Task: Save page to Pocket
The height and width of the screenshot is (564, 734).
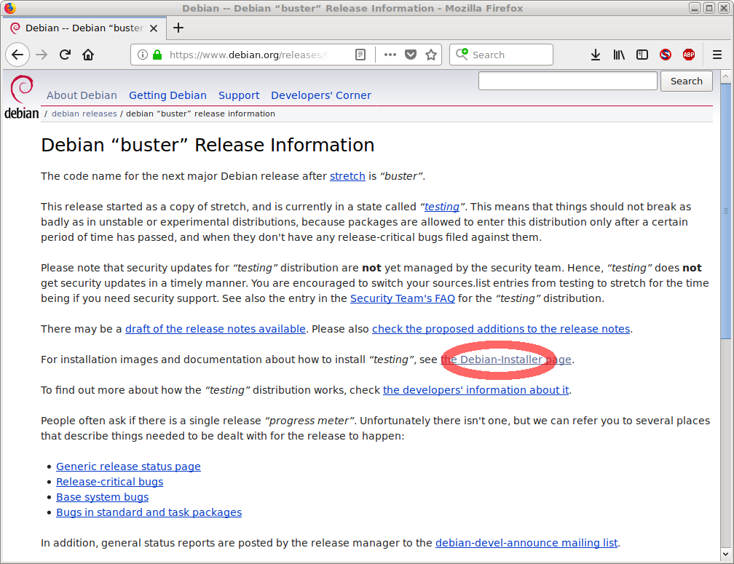Action: click(411, 55)
